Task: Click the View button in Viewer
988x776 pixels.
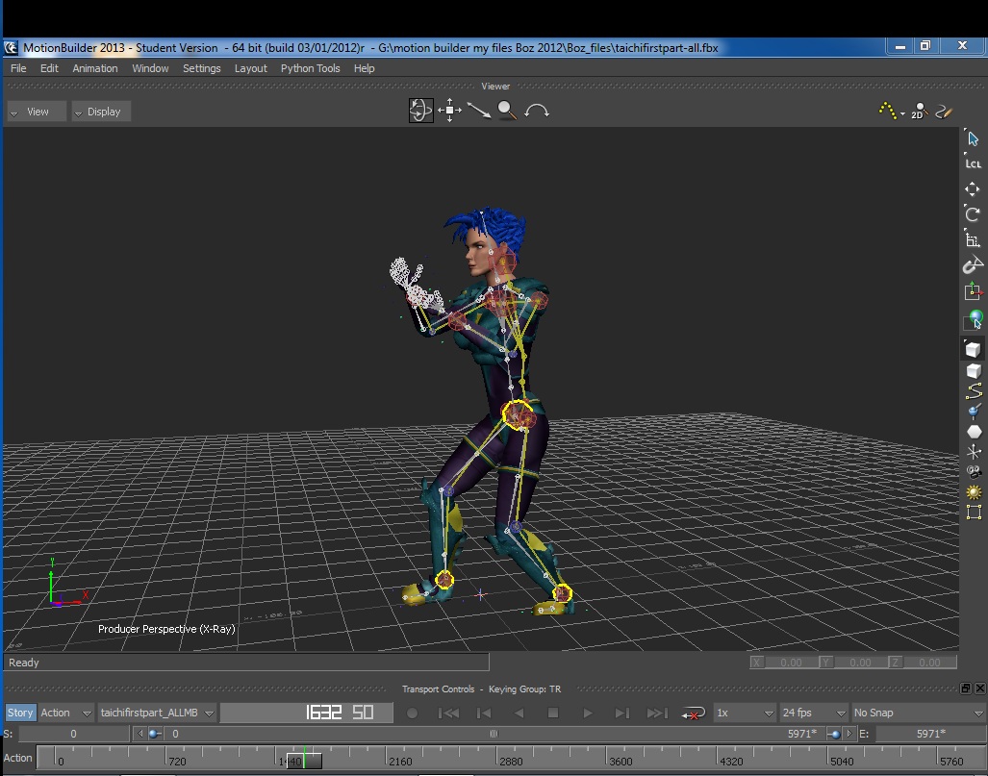Action: point(38,112)
